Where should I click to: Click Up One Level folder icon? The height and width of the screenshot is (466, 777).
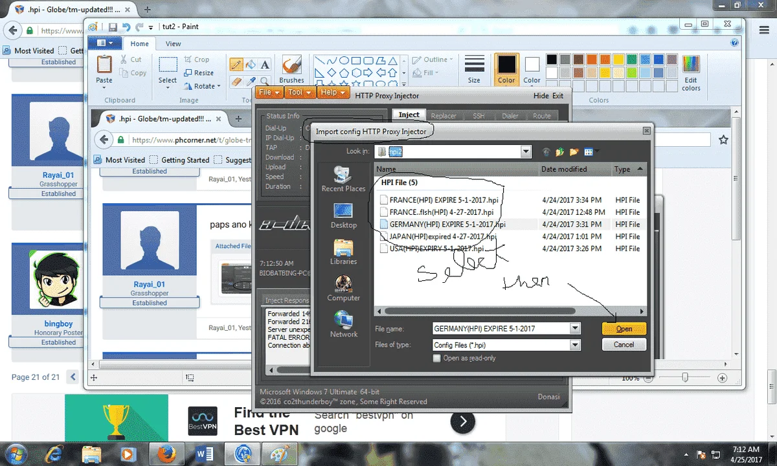pos(559,151)
